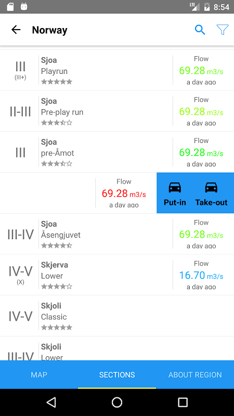The height and width of the screenshot is (416, 234).
Task: Open Skjerva Lower section
Action: click(117, 275)
